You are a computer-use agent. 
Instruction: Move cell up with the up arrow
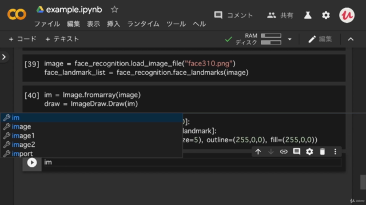(x=258, y=152)
